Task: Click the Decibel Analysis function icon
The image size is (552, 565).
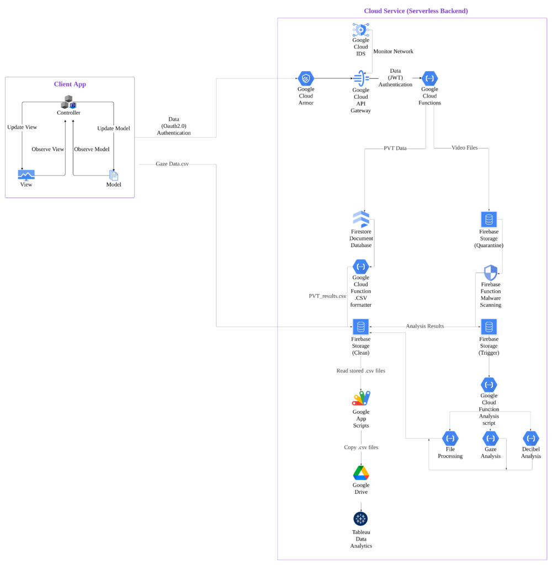Action: [x=530, y=439]
